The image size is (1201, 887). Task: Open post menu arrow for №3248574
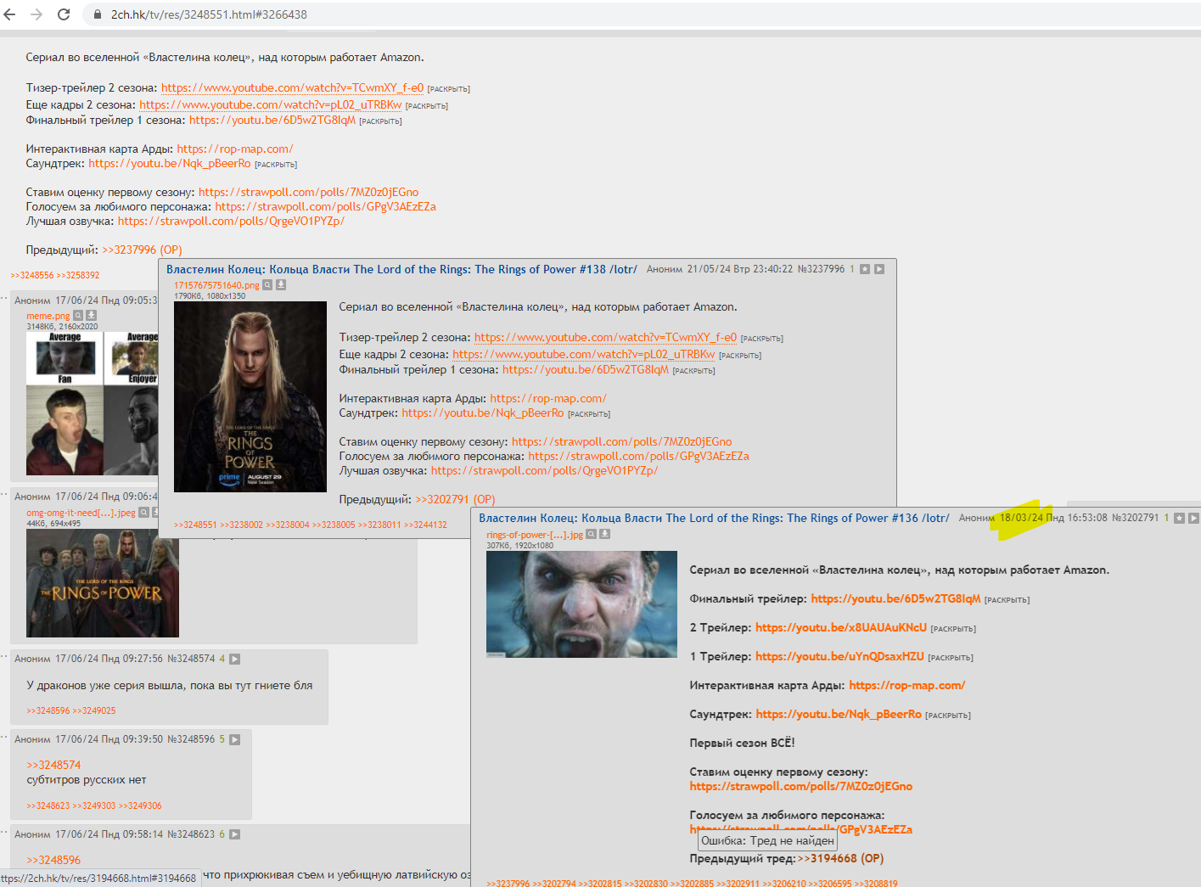[x=235, y=659]
